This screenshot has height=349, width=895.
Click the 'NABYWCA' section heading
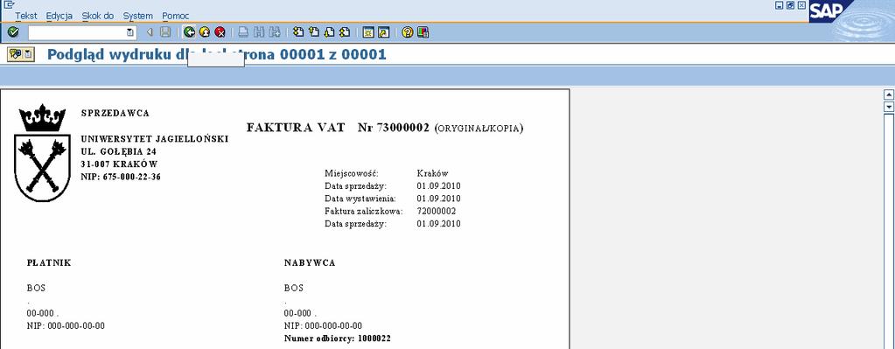[310, 263]
